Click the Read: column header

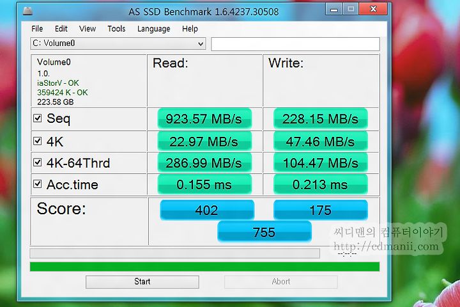(x=170, y=63)
